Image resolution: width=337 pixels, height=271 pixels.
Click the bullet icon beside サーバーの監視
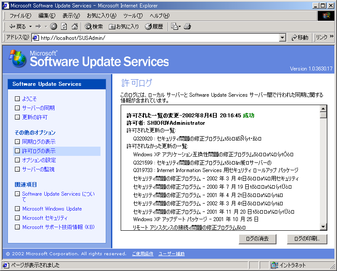pyautogui.click(x=17, y=169)
